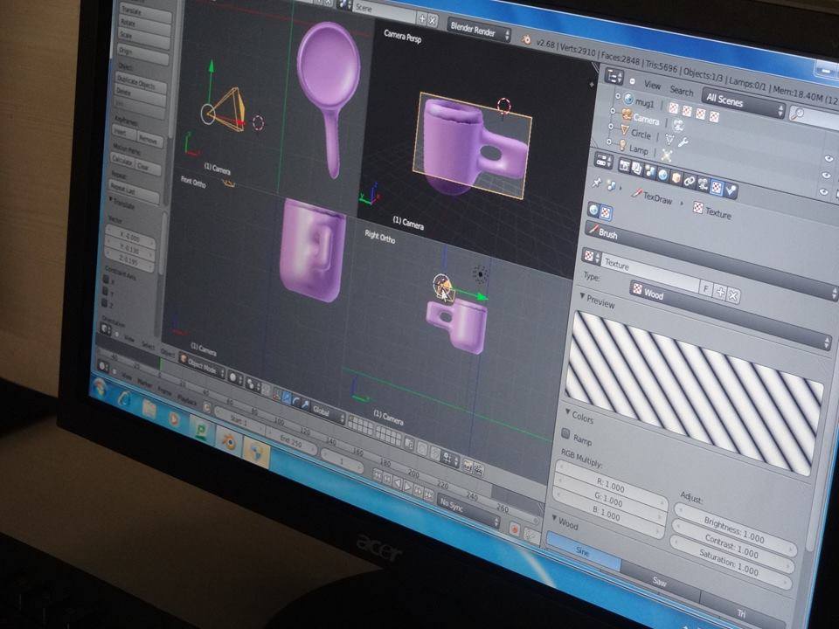Toggle the Ramp checkbox under Colors
The width and height of the screenshot is (839, 629).
(x=565, y=433)
